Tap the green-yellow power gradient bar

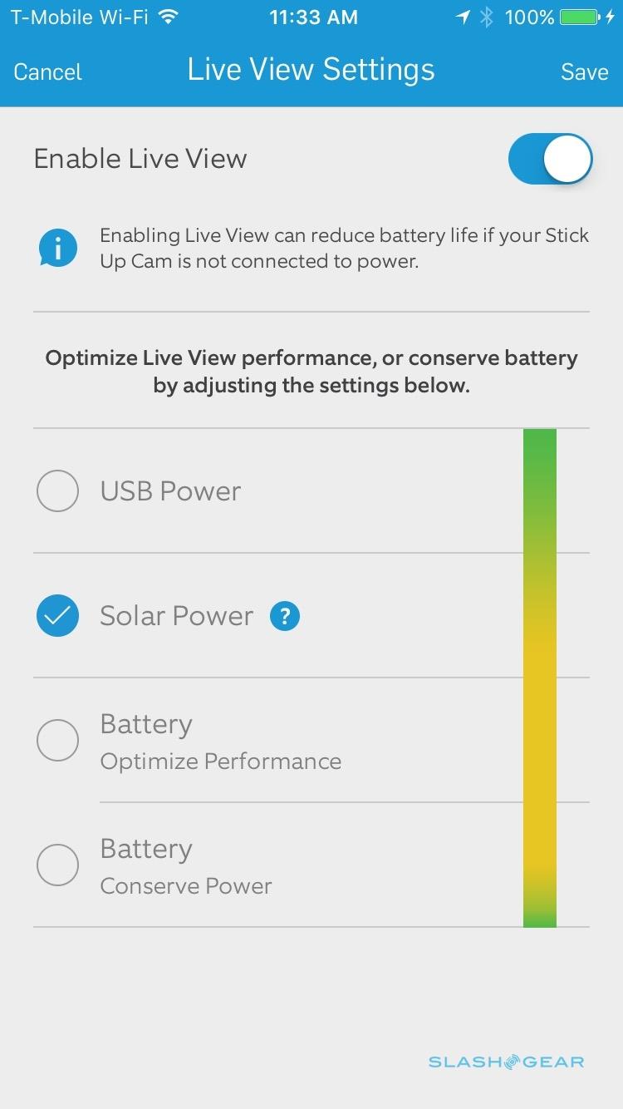click(539, 678)
